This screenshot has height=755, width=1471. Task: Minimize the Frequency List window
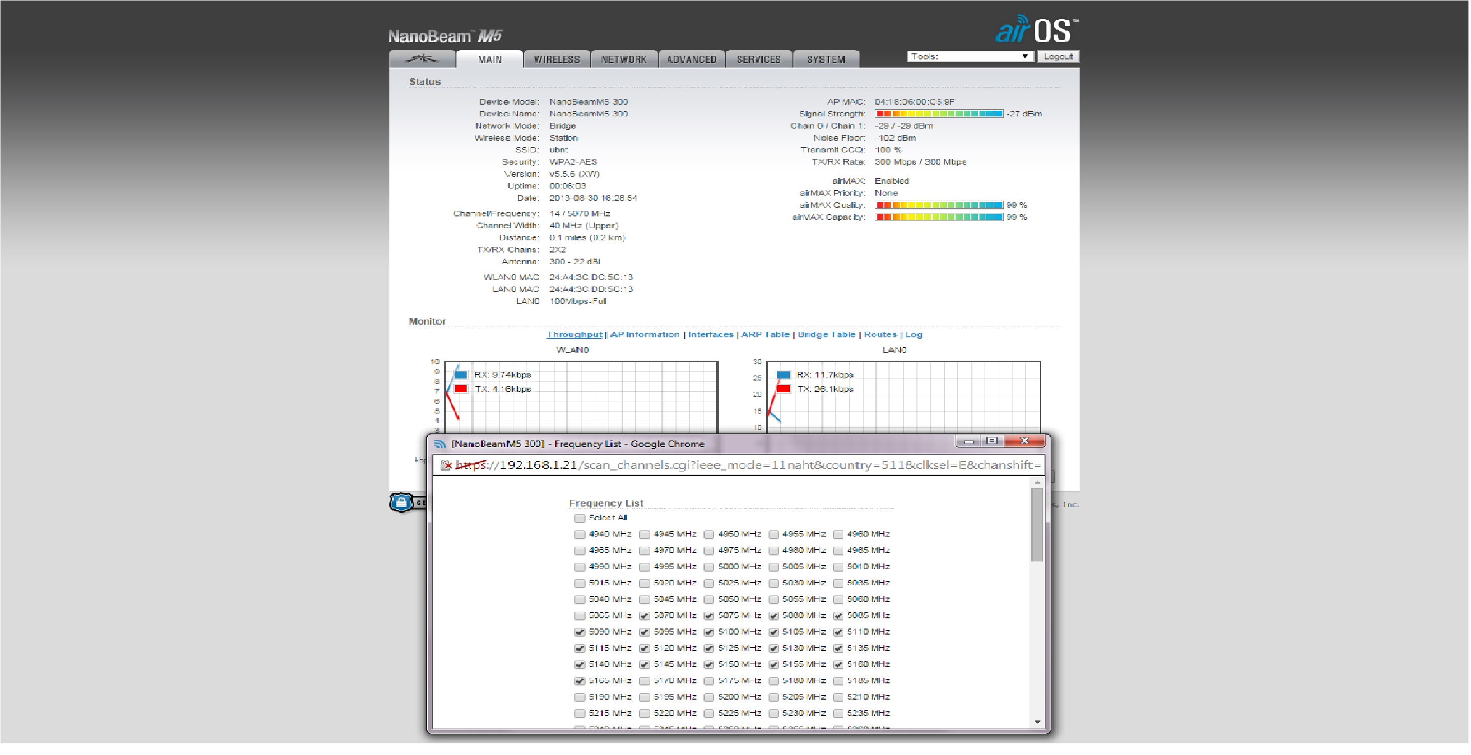[968, 441]
